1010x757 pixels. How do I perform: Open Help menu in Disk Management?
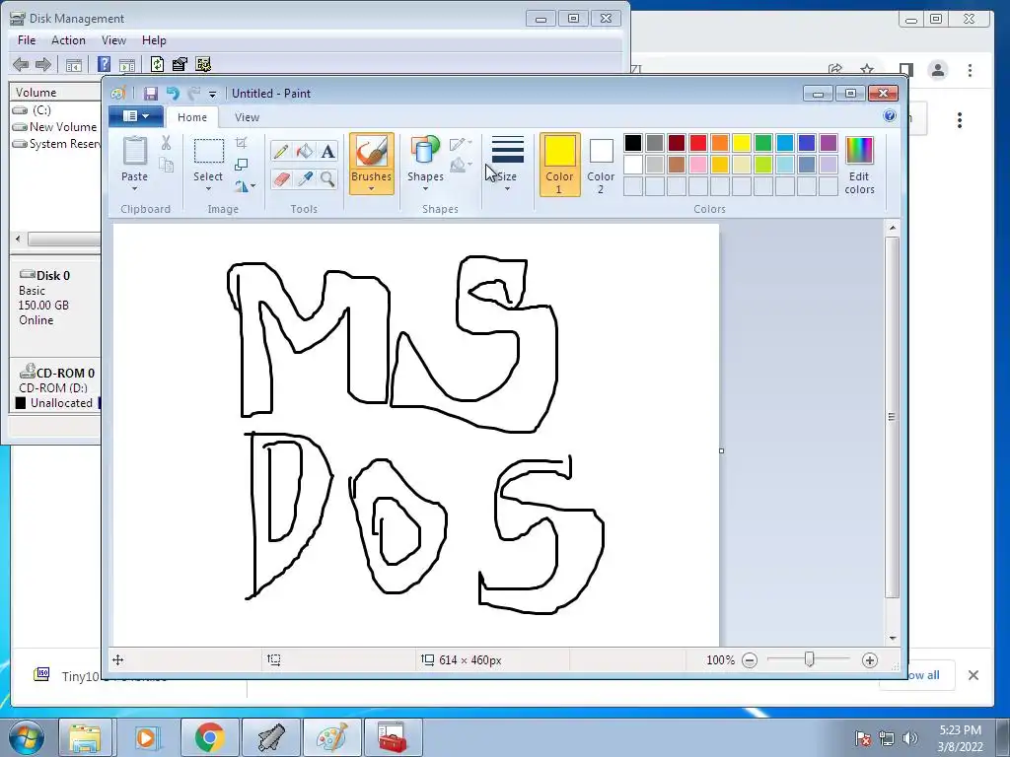(x=154, y=39)
